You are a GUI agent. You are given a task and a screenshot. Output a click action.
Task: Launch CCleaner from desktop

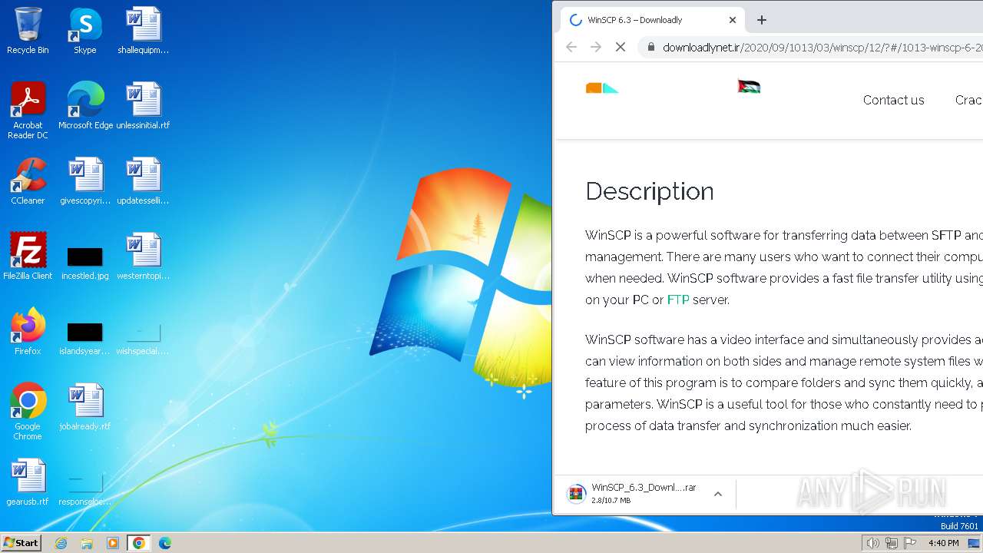point(28,181)
